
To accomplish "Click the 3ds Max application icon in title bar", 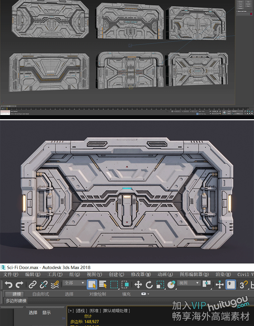I will [3, 267].
